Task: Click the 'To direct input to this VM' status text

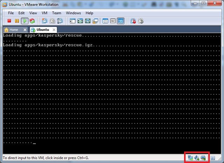Action: (46, 158)
